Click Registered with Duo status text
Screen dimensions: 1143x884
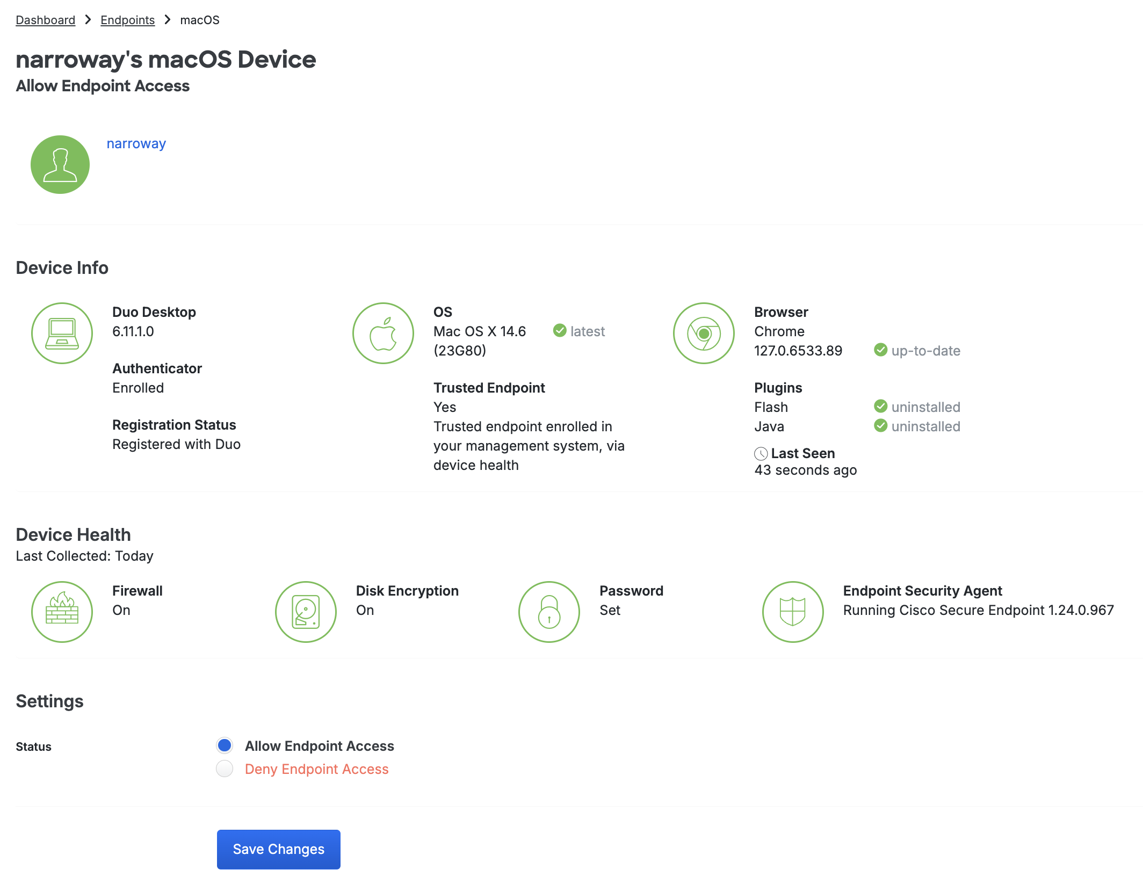[176, 444]
